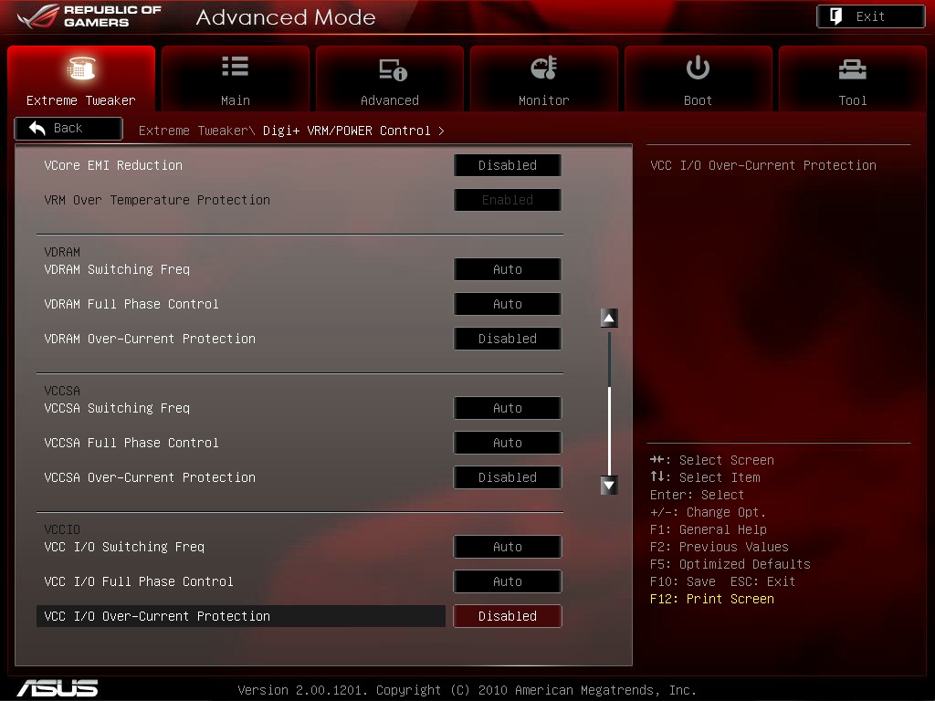
Task: Open VCC I/O Switching Freq dropdown
Action: [508, 547]
